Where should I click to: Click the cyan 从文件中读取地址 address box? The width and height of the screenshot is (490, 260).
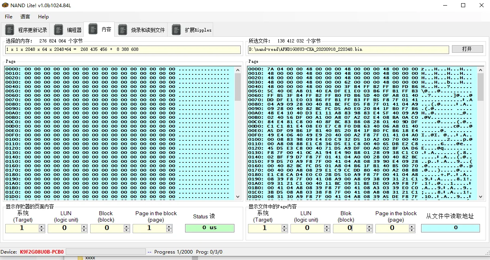(450, 228)
